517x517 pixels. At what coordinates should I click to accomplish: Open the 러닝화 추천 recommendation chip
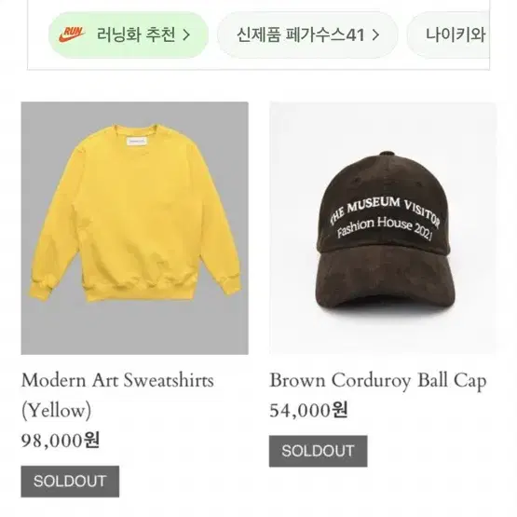click(129, 35)
